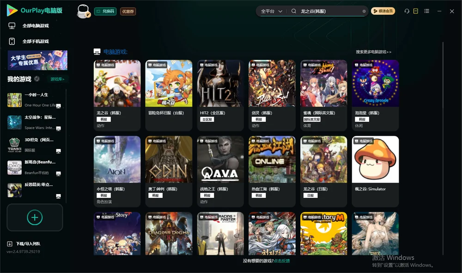Click the vertical scrollbar of the results list
Screen dimensions: 462x273
click(x=443, y=148)
